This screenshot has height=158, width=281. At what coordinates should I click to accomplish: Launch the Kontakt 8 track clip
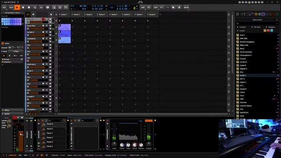(60, 32)
